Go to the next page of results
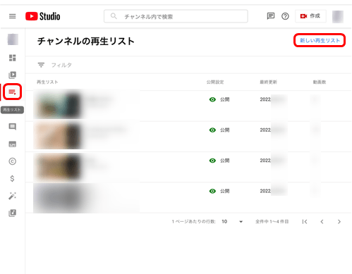This screenshot has width=352, height=274. [339, 222]
